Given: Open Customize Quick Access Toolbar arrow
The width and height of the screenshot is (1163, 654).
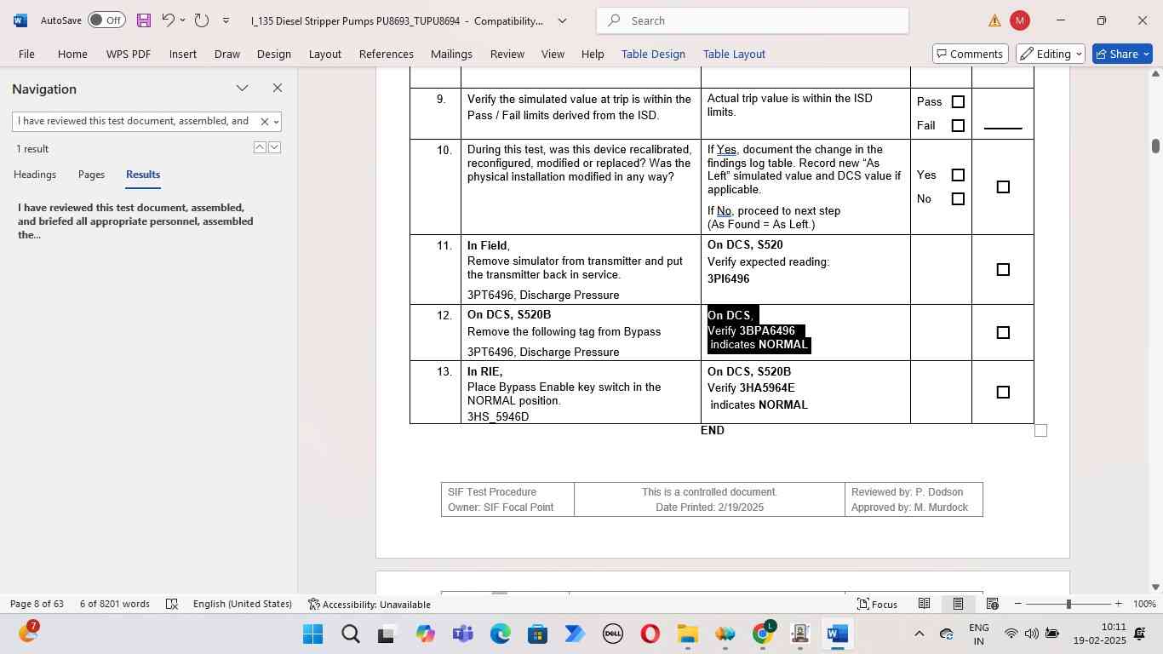Looking at the screenshot, I should (226, 20).
